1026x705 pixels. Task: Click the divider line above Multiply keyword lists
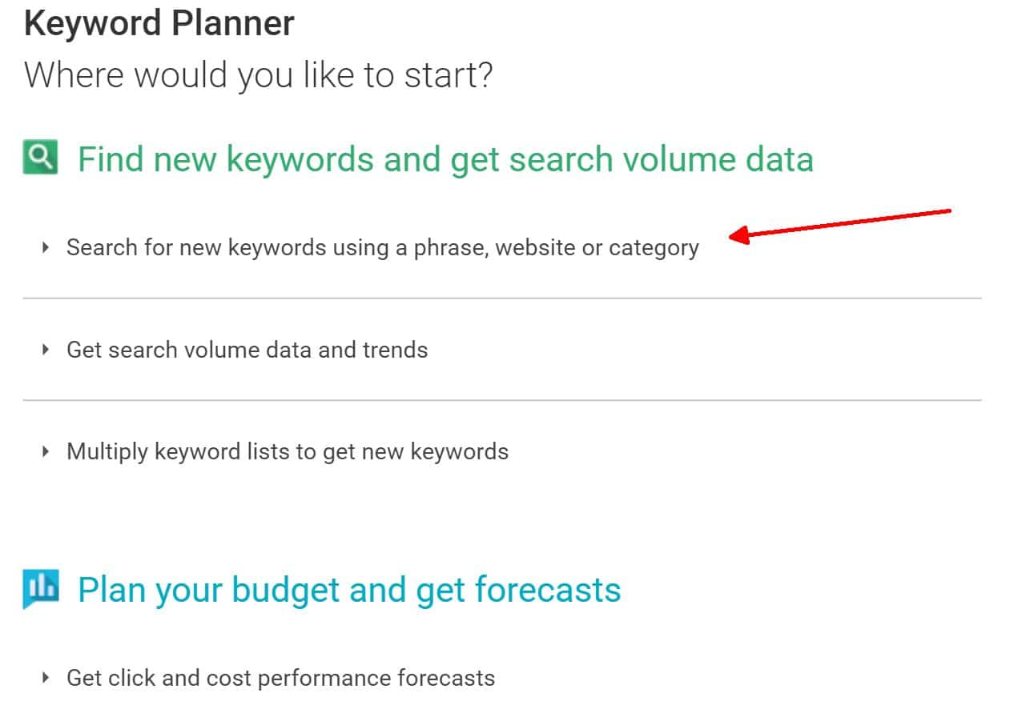[x=502, y=400]
